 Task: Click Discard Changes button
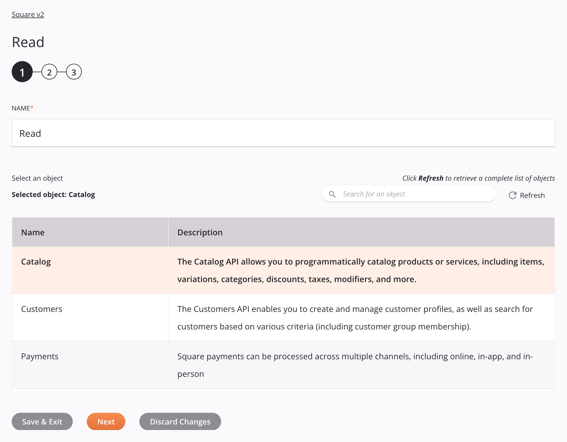(180, 421)
